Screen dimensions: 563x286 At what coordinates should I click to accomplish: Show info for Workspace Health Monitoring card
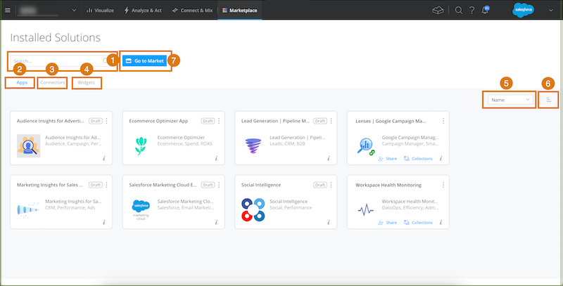[441, 222]
